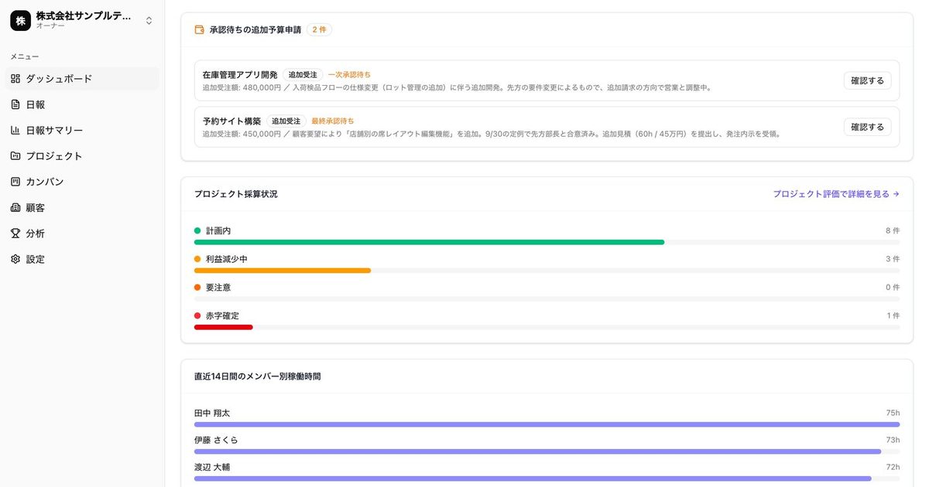Screen dimensions: 929x487
Task: Click the green 計画内 progress bar
Action: pos(429,242)
